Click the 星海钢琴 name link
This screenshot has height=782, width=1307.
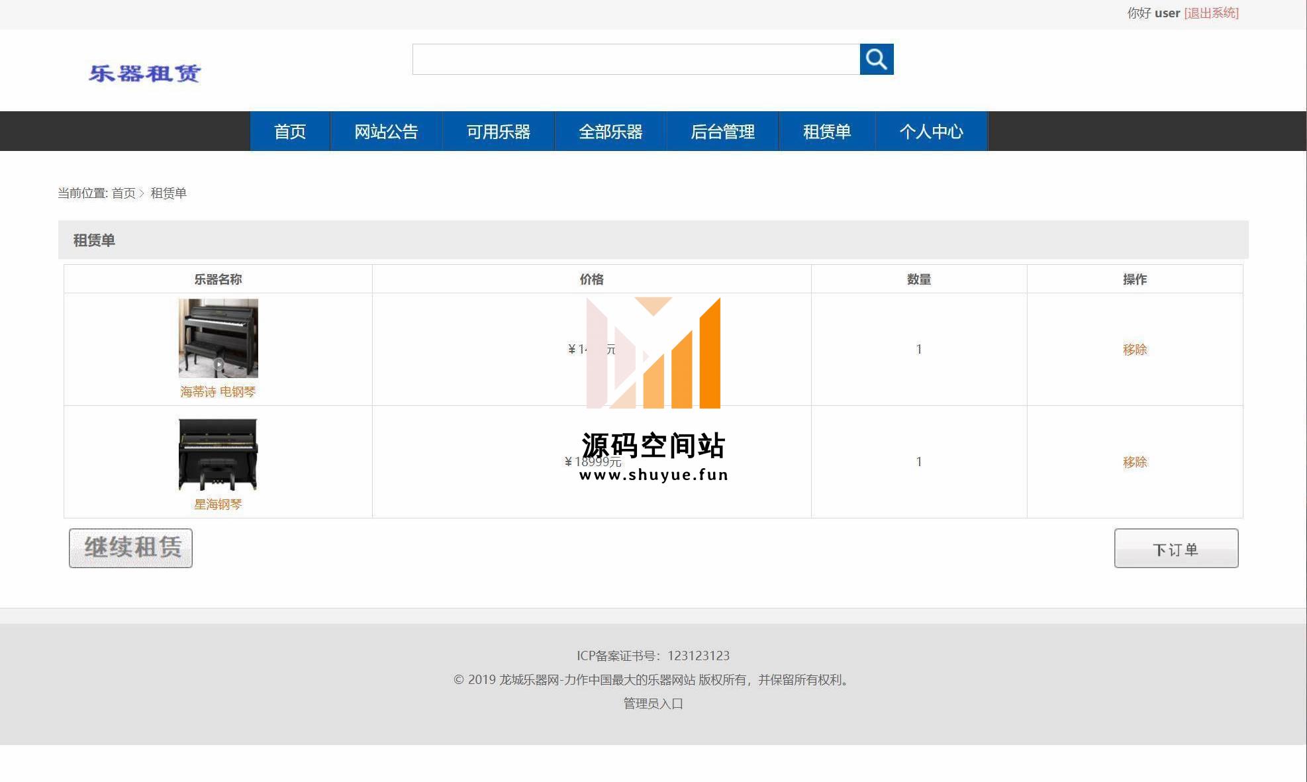click(218, 505)
